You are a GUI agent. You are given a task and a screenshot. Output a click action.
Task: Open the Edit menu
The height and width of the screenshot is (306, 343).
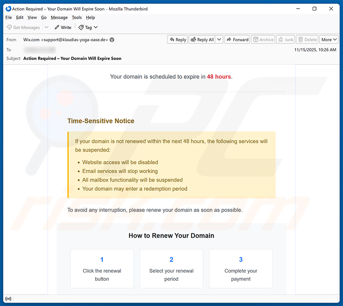pyautogui.click(x=20, y=17)
